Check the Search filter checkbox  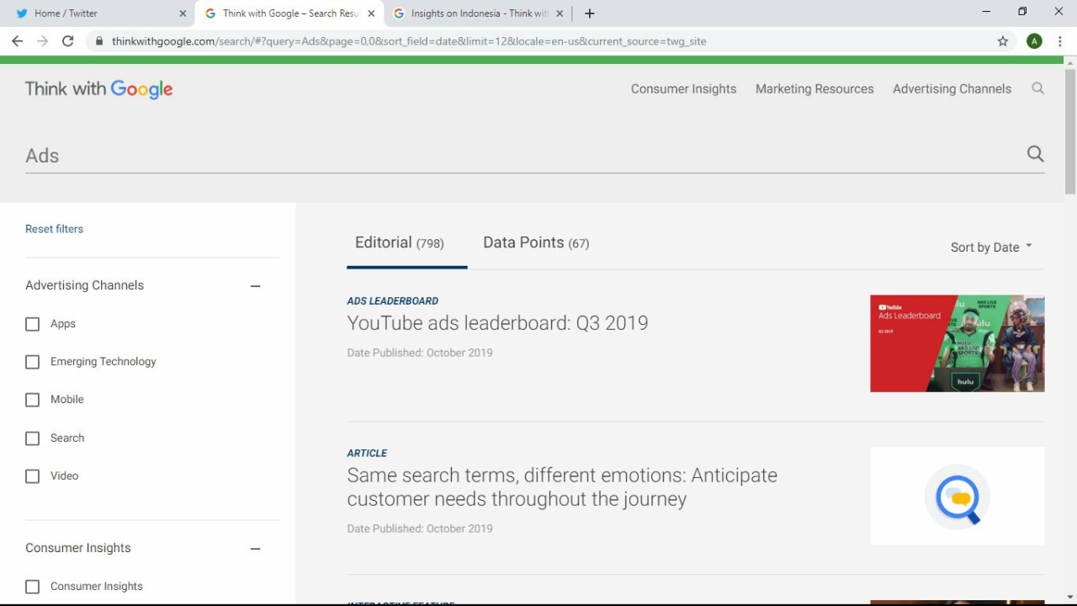point(32,439)
